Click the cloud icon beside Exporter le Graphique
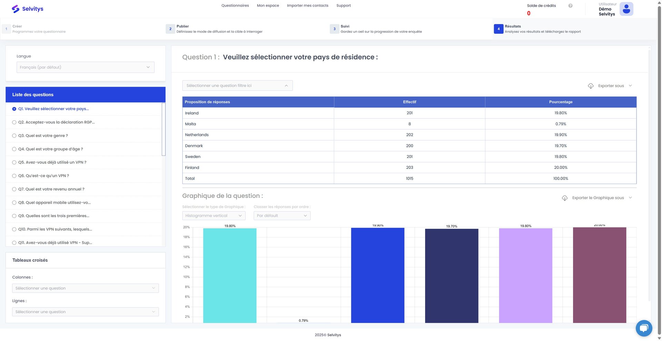Image resolution: width=662 pixels, height=341 pixels. [564, 198]
